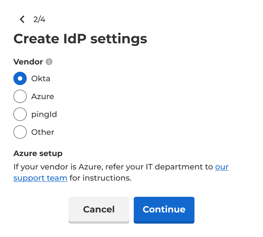Click the Azure option label text
The image size is (263, 237).
coord(43,96)
